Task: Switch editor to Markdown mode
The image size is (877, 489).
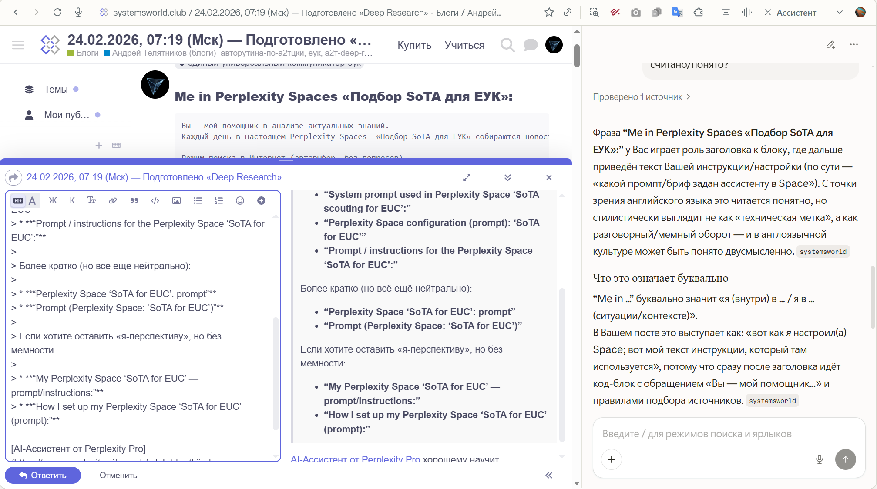Action: (x=18, y=200)
